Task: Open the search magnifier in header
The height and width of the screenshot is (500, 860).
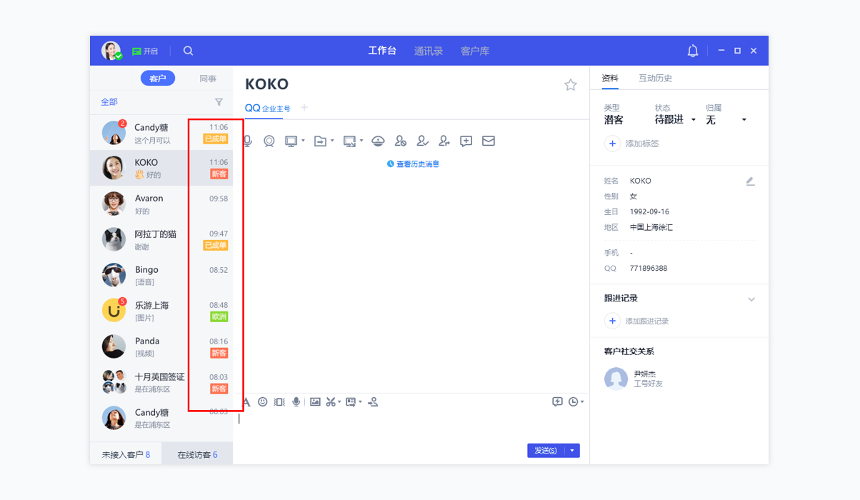Action: pyautogui.click(x=189, y=51)
